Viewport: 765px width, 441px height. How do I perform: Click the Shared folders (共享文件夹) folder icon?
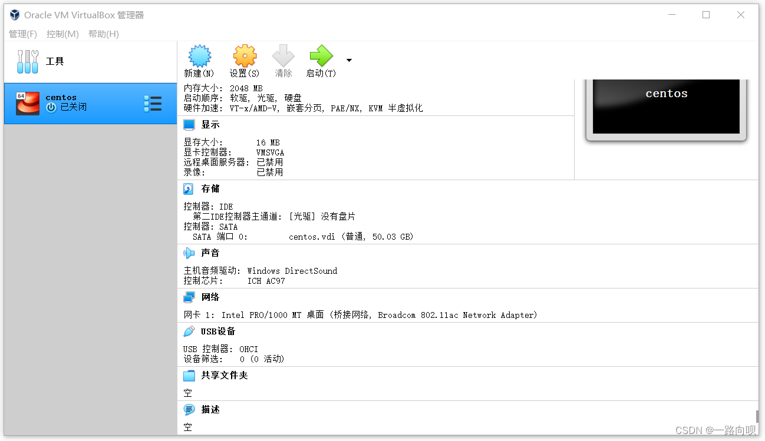pyautogui.click(x=189, y=376)
